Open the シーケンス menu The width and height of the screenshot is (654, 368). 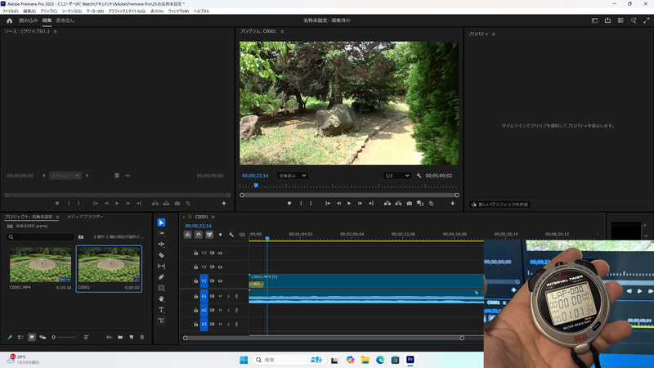72,11
